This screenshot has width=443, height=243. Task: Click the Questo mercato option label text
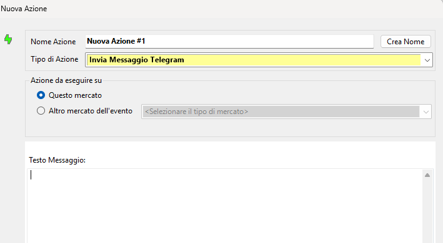[75, 95]
